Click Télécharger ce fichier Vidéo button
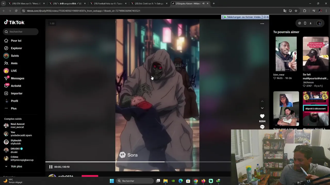The height and width of the screenshot is (185, 330). pyautogui.click(x=242, y=17)
